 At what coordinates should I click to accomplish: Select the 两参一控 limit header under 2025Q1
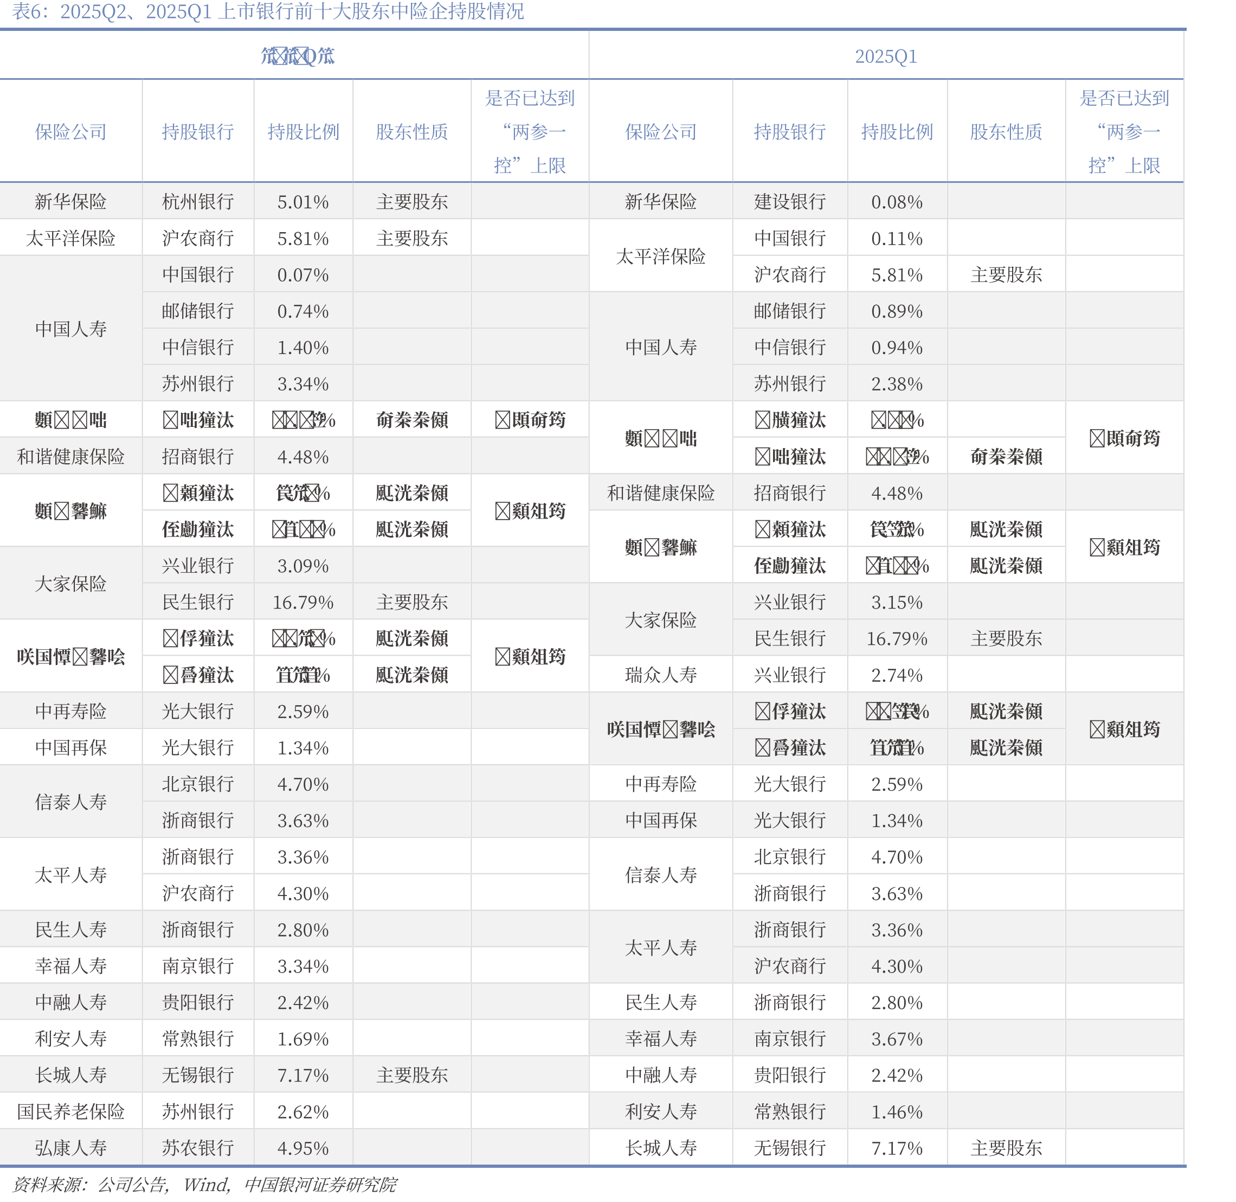point(1124,132)
